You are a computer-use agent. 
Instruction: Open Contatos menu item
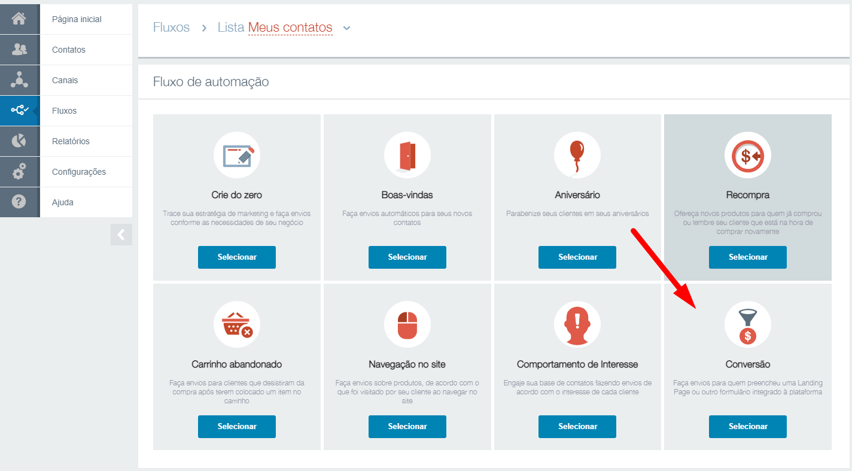coord(86,50)
